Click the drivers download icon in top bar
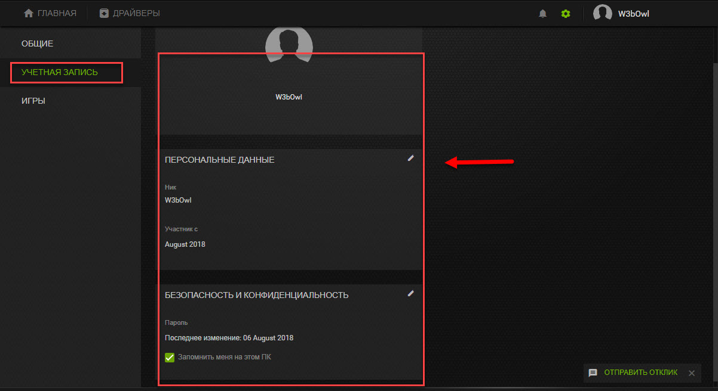Viewport: 718px width, 391px height. point(104,13)
